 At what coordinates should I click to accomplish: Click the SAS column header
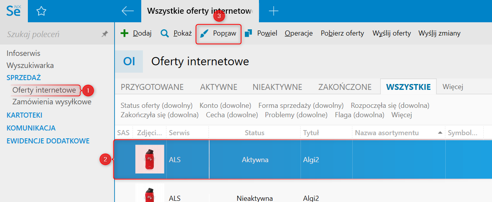[x=123, y=133]
